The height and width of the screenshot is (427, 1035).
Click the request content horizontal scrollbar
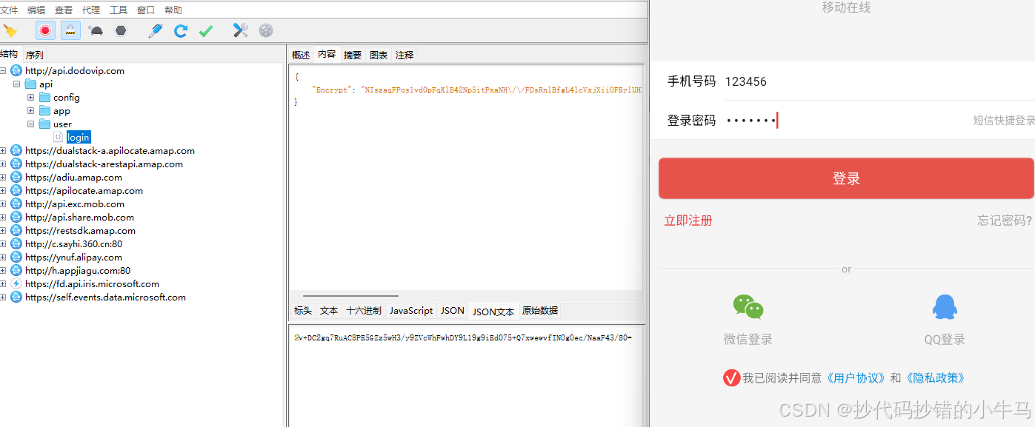[350, 296]
